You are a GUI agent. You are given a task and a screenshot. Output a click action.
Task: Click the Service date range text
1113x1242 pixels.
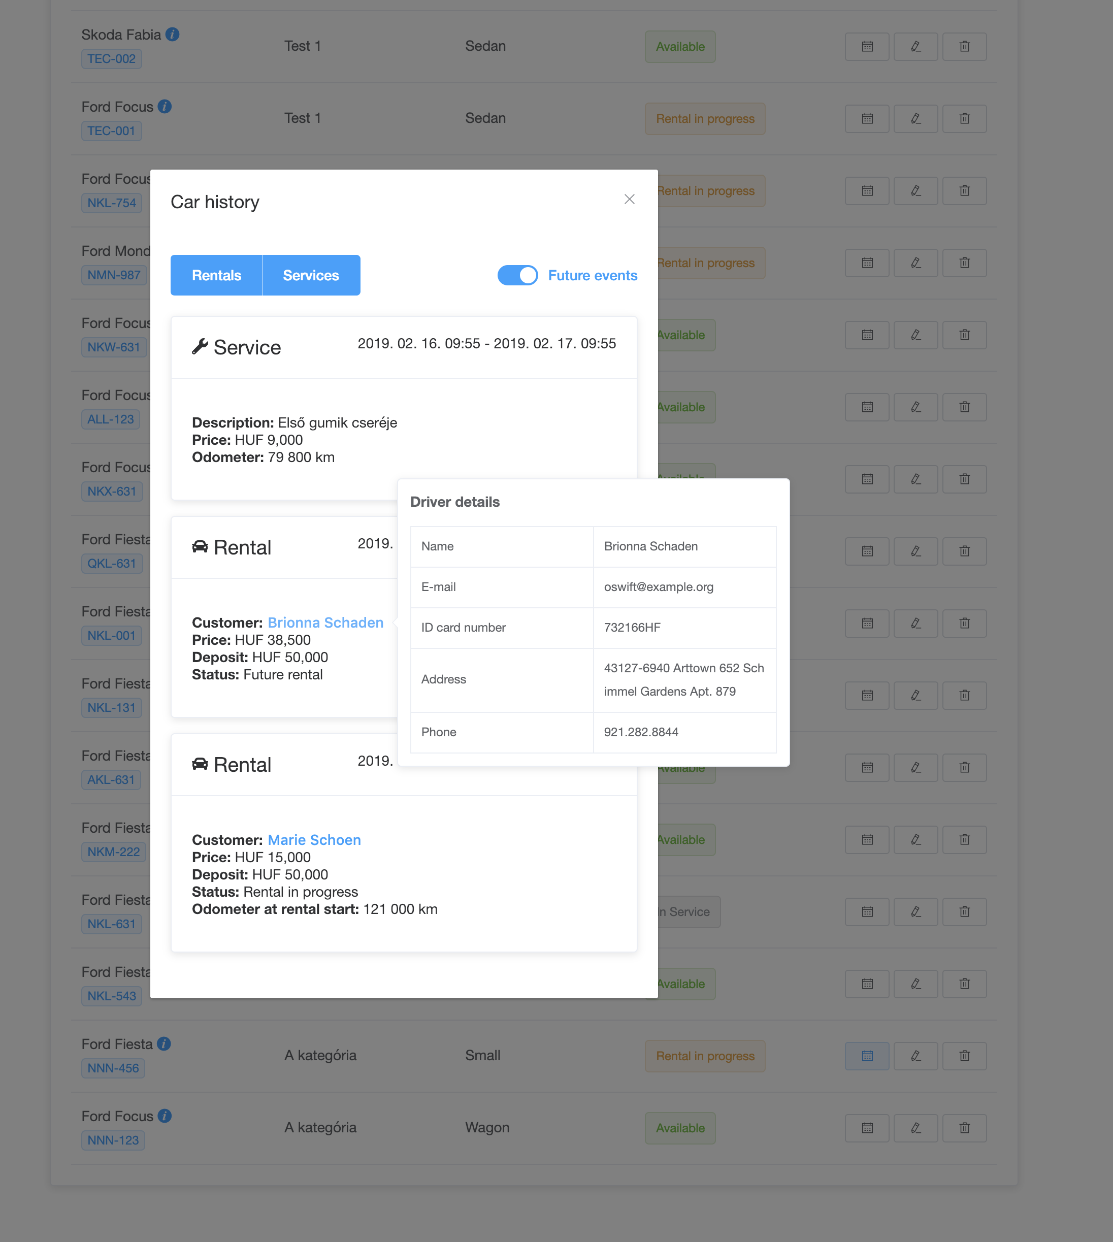pyautogui.click(x=487, y=344)
